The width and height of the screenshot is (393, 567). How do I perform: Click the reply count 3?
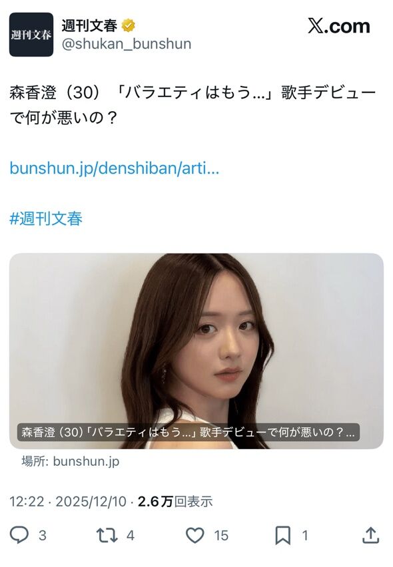click(43, 536)
